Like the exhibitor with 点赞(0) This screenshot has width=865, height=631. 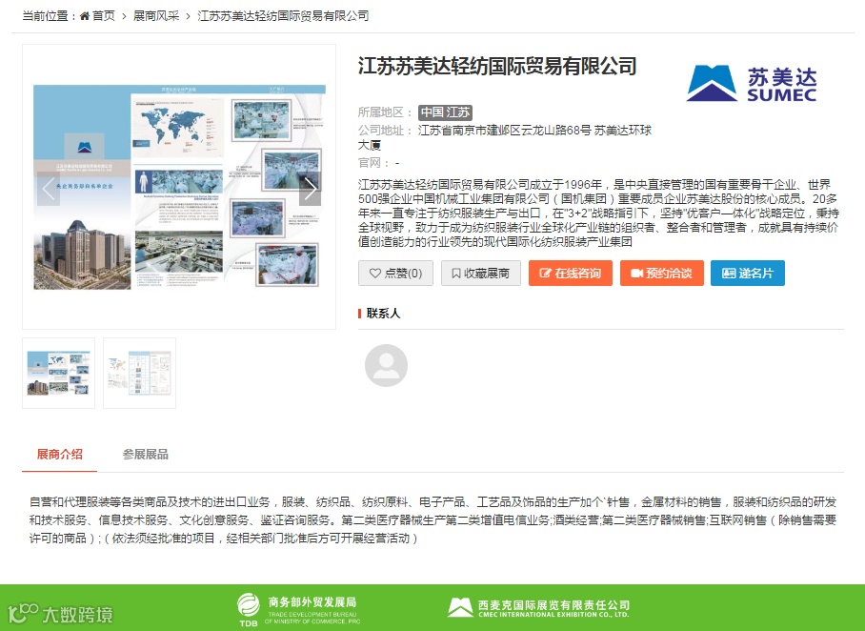395,274
